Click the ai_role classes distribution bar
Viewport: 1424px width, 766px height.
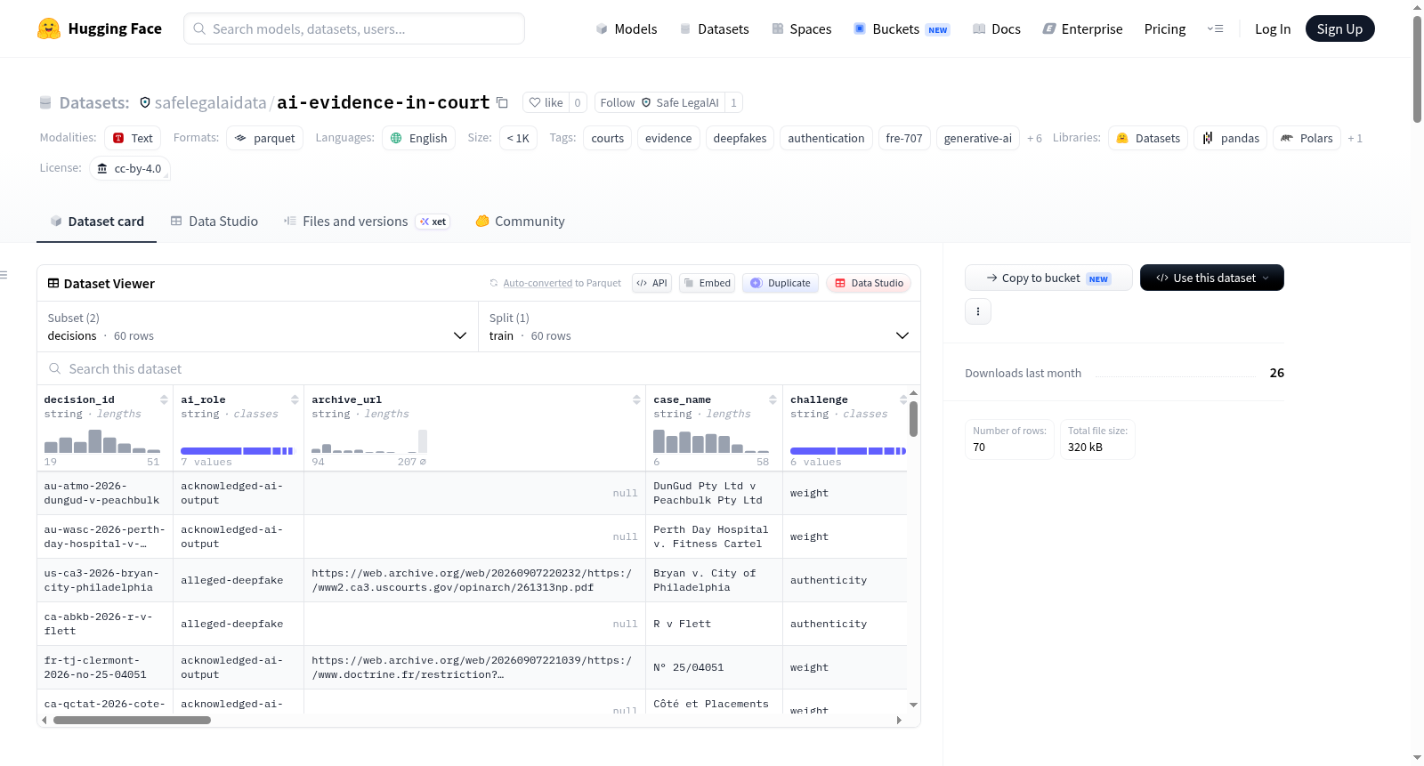click(x=237, y=451)
